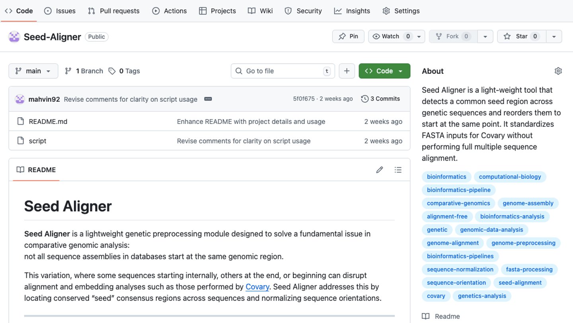
Task: Pin this repository
Action: tap(348, 36)
